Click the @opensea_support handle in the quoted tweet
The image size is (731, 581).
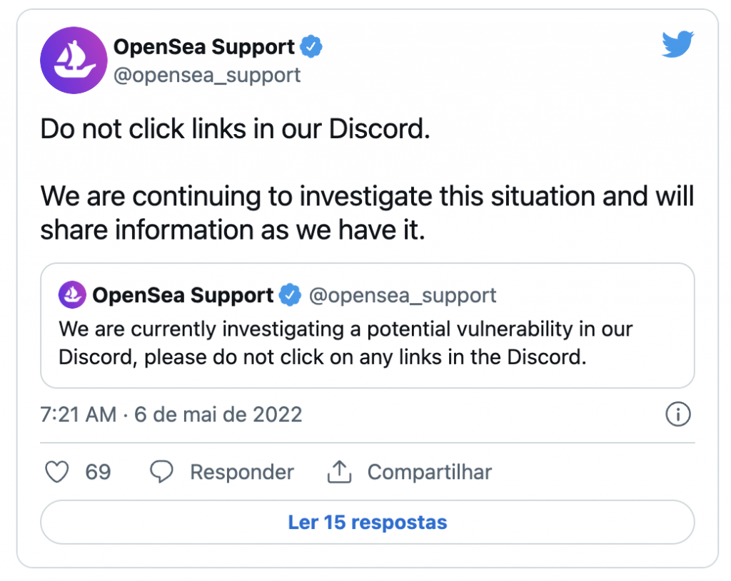tap(402, 295)
